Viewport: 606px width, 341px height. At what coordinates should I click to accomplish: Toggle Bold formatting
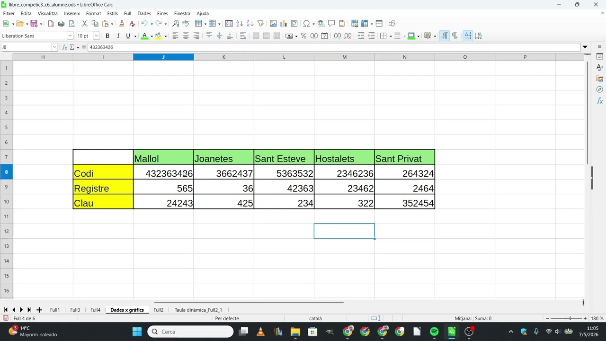[107, 36]
